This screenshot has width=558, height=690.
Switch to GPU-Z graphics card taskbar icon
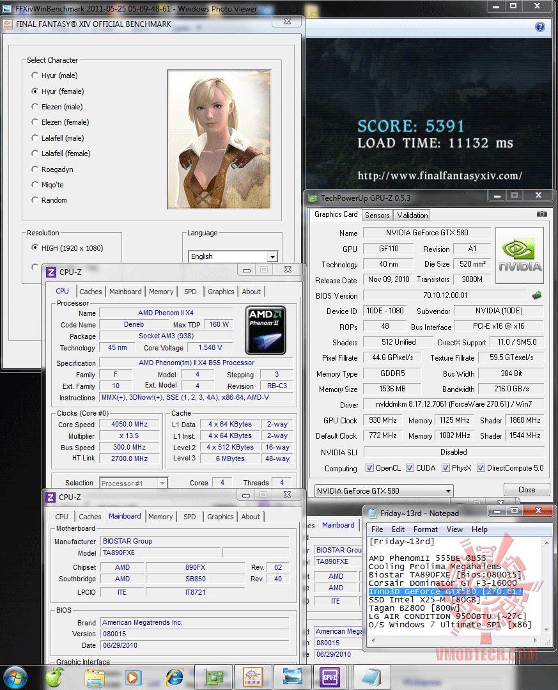coord(213,678)
